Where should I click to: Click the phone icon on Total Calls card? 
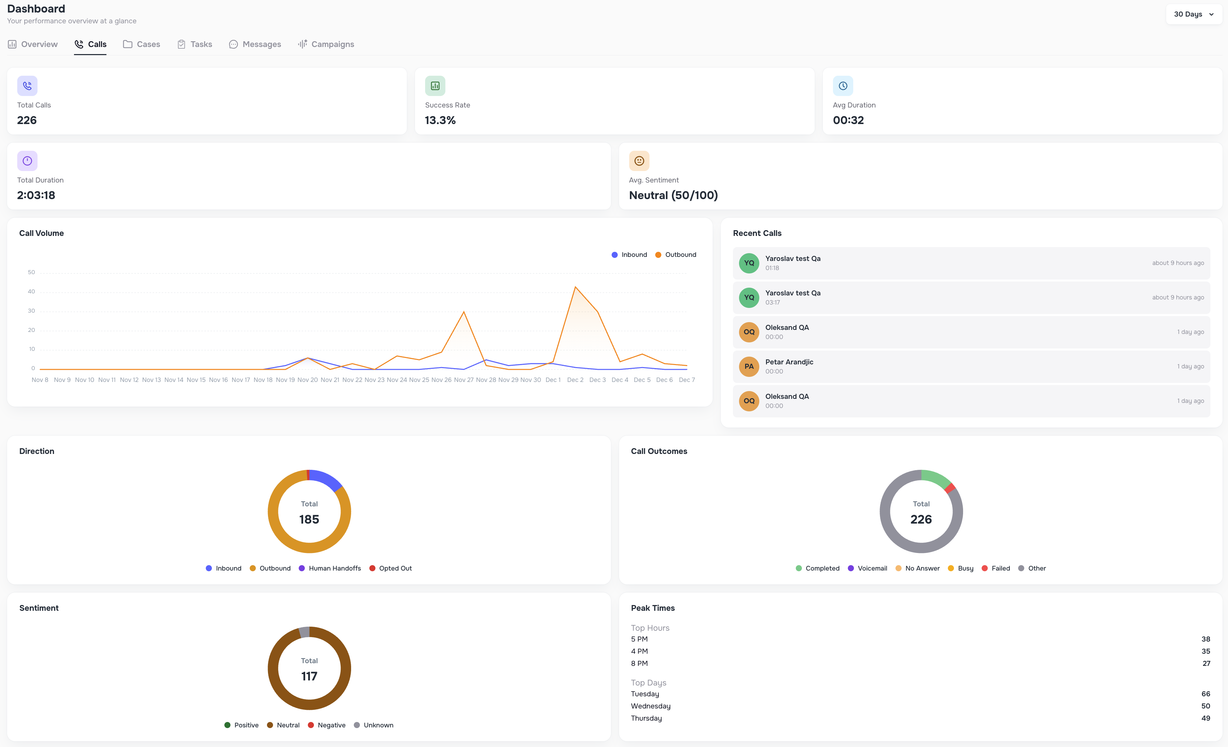[x=27, y=85]
